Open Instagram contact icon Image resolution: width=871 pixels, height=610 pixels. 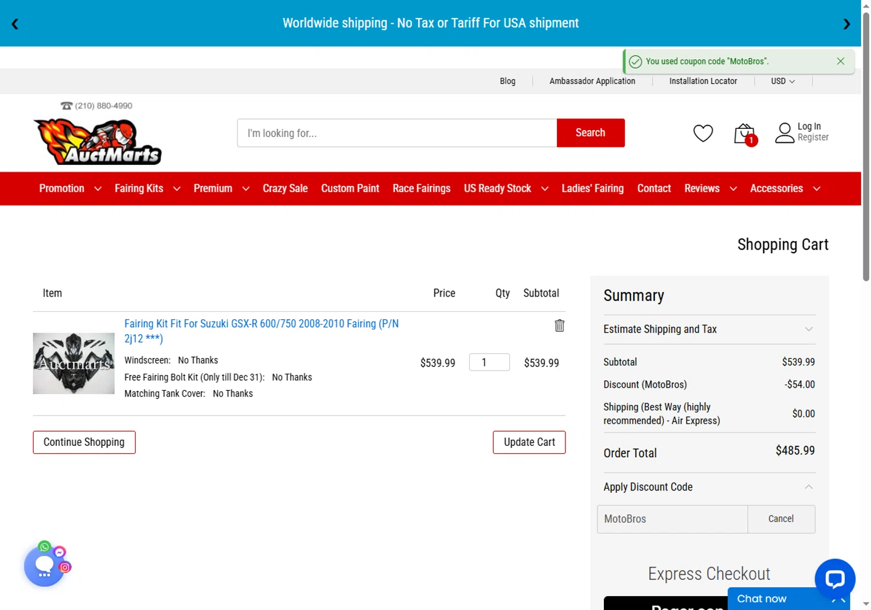(x=65, y=567)
